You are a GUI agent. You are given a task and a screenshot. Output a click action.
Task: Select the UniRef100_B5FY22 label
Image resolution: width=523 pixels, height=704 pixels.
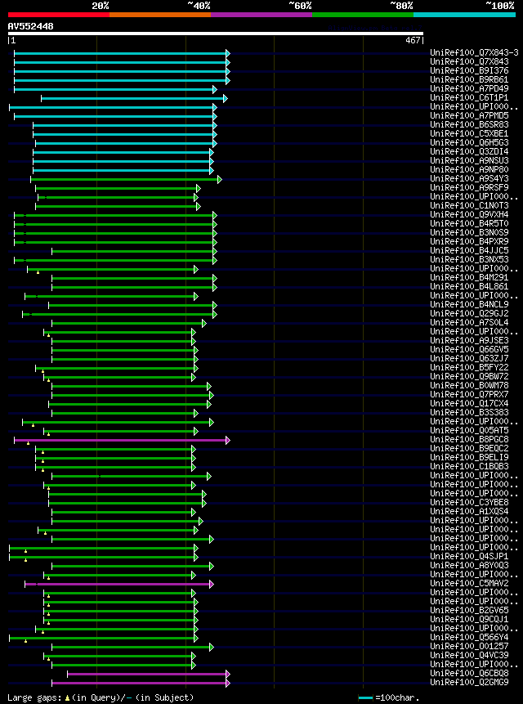pyautogui.click(x=470, y=367)
